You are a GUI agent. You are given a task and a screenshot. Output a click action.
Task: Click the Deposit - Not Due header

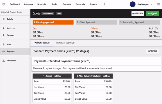pyautogui.click(x=52, y=76)
